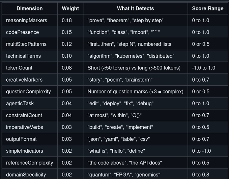
Task: Click the "-1.0 to 1.0" score range cell
Action: (x=203, y=68)
